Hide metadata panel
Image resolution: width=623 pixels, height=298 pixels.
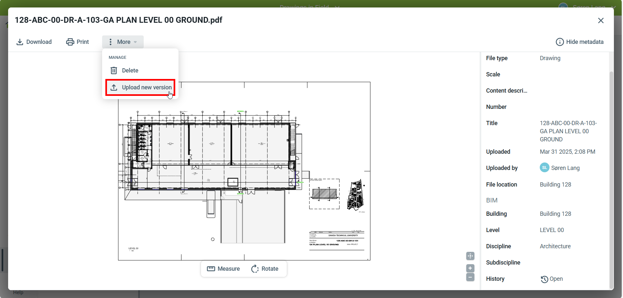pos(579,42)
